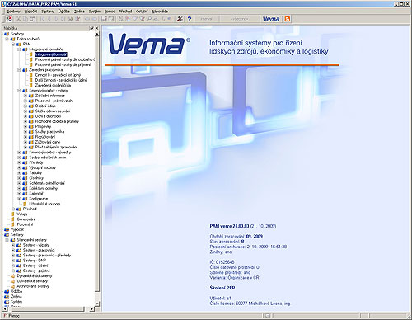Click 'Uživatelské sestavy' item icon

tap(12, 281)
